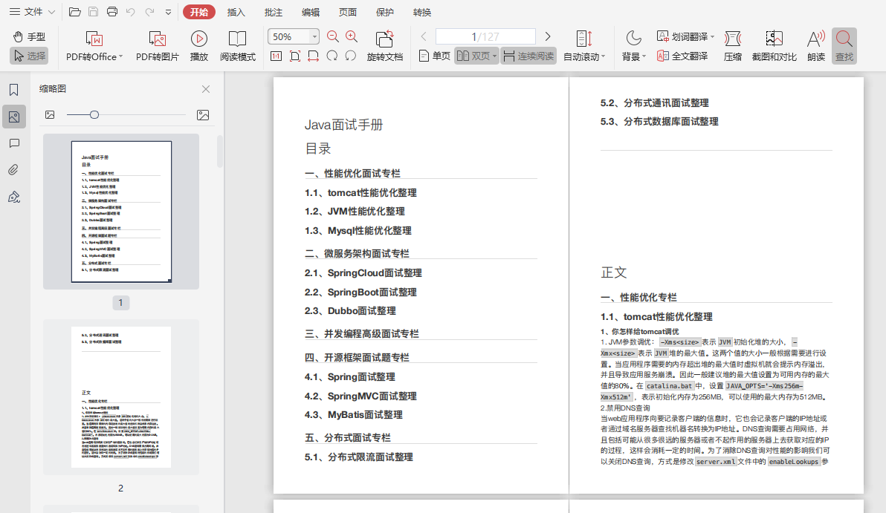Click the Save icon in quick access bar
Screen dimensions: 886x513
click(93, 12)
